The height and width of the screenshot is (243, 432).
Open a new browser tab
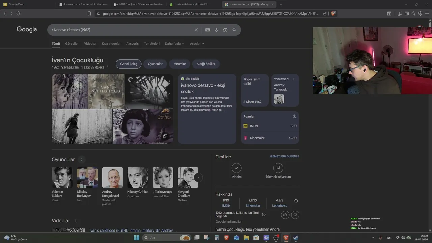281,4
